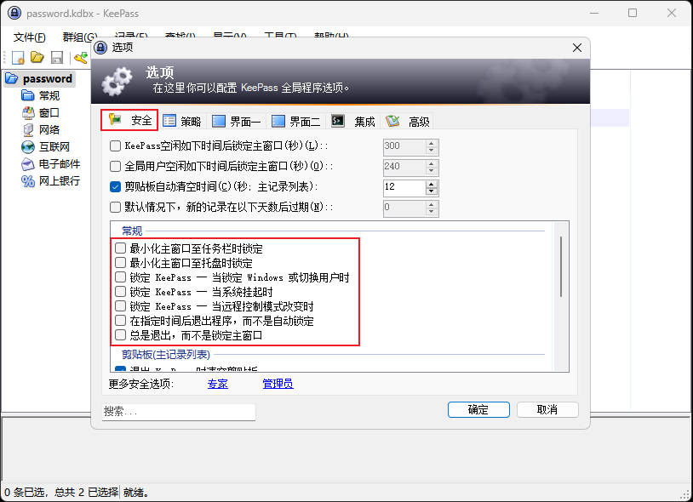The image size is (693, 502).
Task: Select the 互联网 group globe icon
Action: click(x=28, y=147)
